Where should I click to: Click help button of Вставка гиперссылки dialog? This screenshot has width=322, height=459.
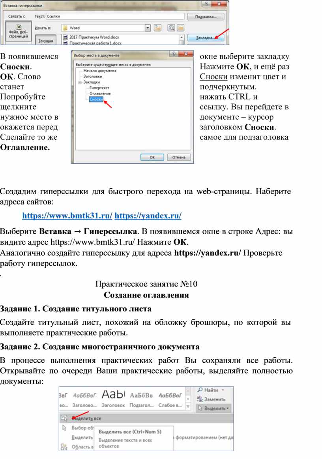pos(207,4)
